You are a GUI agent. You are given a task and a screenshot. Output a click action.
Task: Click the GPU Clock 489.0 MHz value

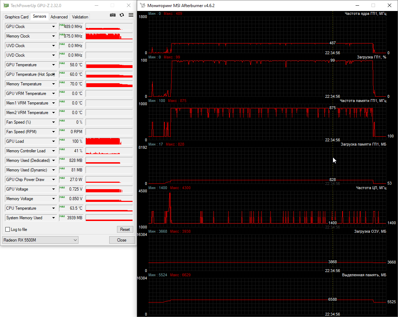[x=71, y=27]
